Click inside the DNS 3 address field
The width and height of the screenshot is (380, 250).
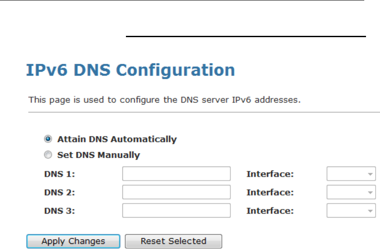176,211
